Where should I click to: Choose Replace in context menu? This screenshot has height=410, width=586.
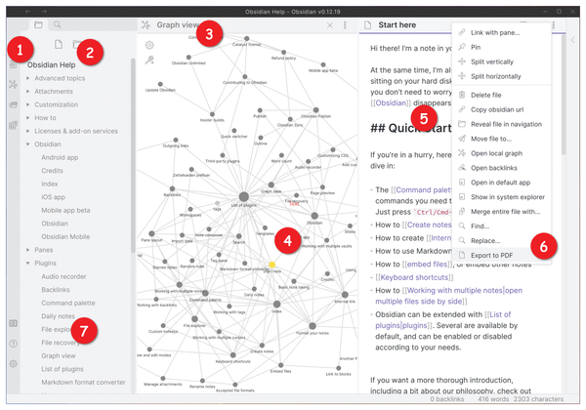(501, 240)
